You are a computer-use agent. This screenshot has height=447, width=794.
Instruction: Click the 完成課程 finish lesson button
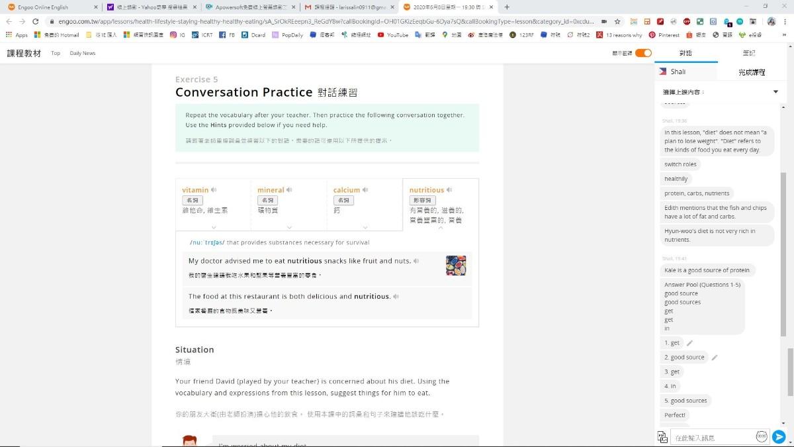[x=752, y=72]
